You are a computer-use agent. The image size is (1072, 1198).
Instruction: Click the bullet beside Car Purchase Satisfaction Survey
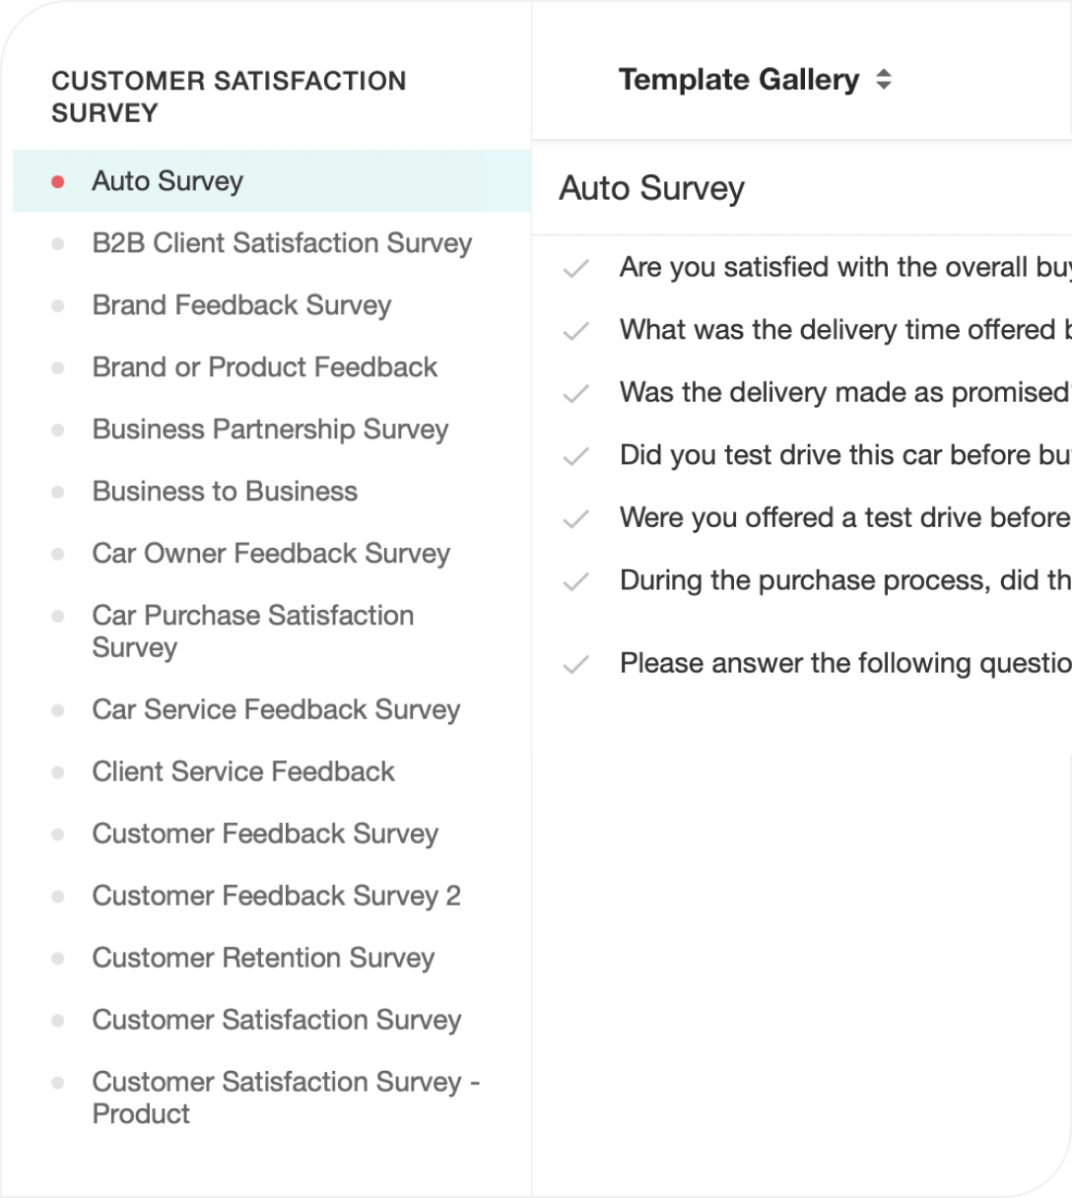[58, 617]
